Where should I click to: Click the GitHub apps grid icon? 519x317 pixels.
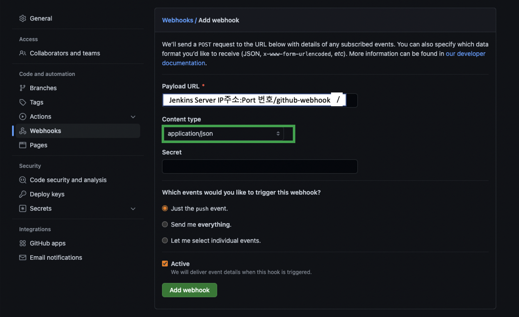click(x=22, y=243)
